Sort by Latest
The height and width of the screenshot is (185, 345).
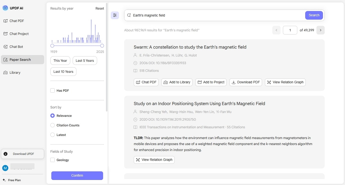[53, 135]
